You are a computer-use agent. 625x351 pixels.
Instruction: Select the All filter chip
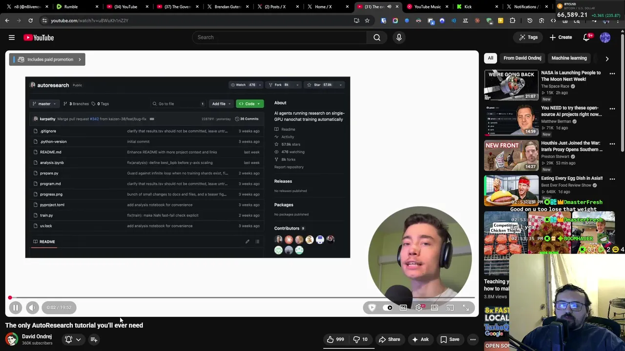point(490,58)
